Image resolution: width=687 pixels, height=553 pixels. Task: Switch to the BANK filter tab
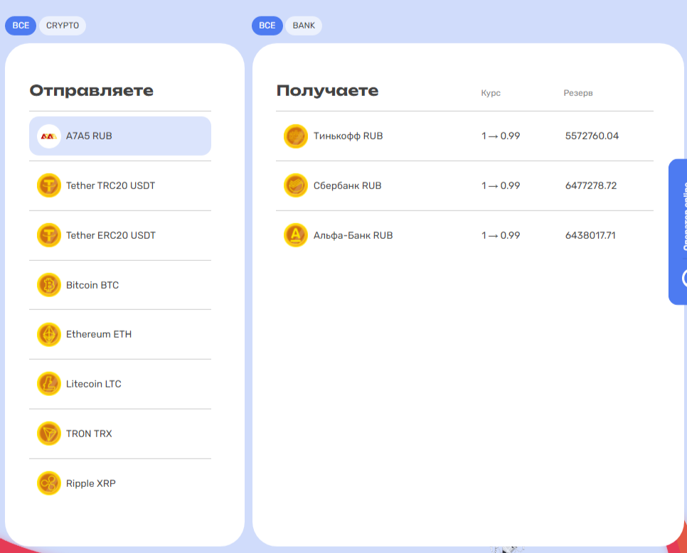(x=304, y=26)
